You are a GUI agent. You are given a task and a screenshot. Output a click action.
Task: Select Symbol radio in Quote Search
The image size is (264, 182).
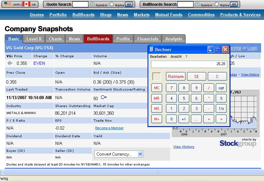pos(92,4)
